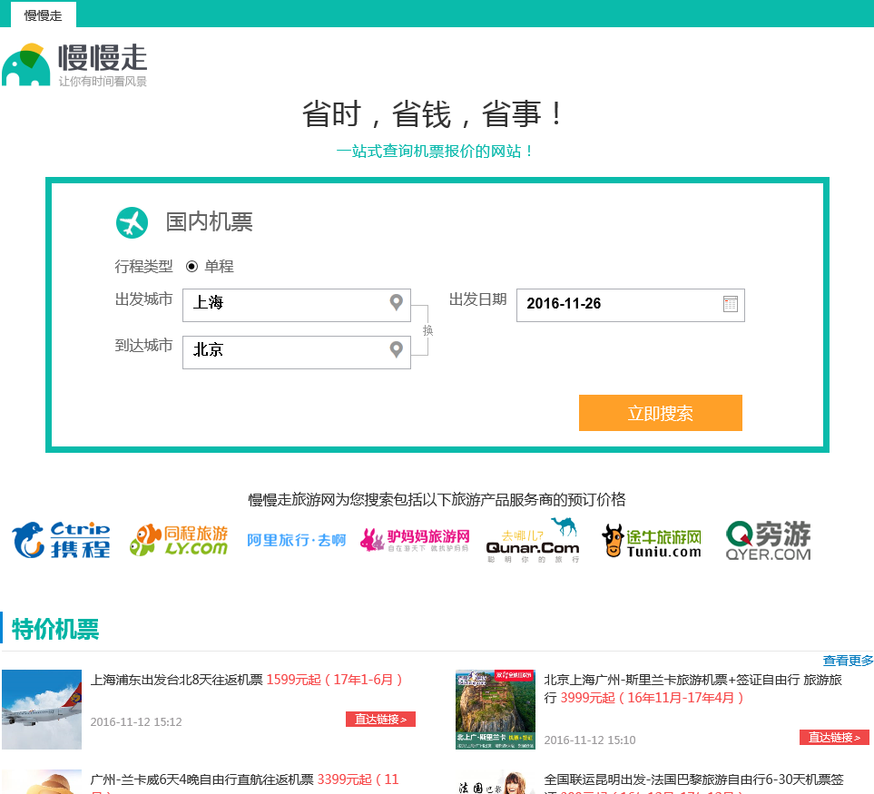The image size is (874, 794).
Task: Click the 特价机票 section heading
Action: coord(55,629)
